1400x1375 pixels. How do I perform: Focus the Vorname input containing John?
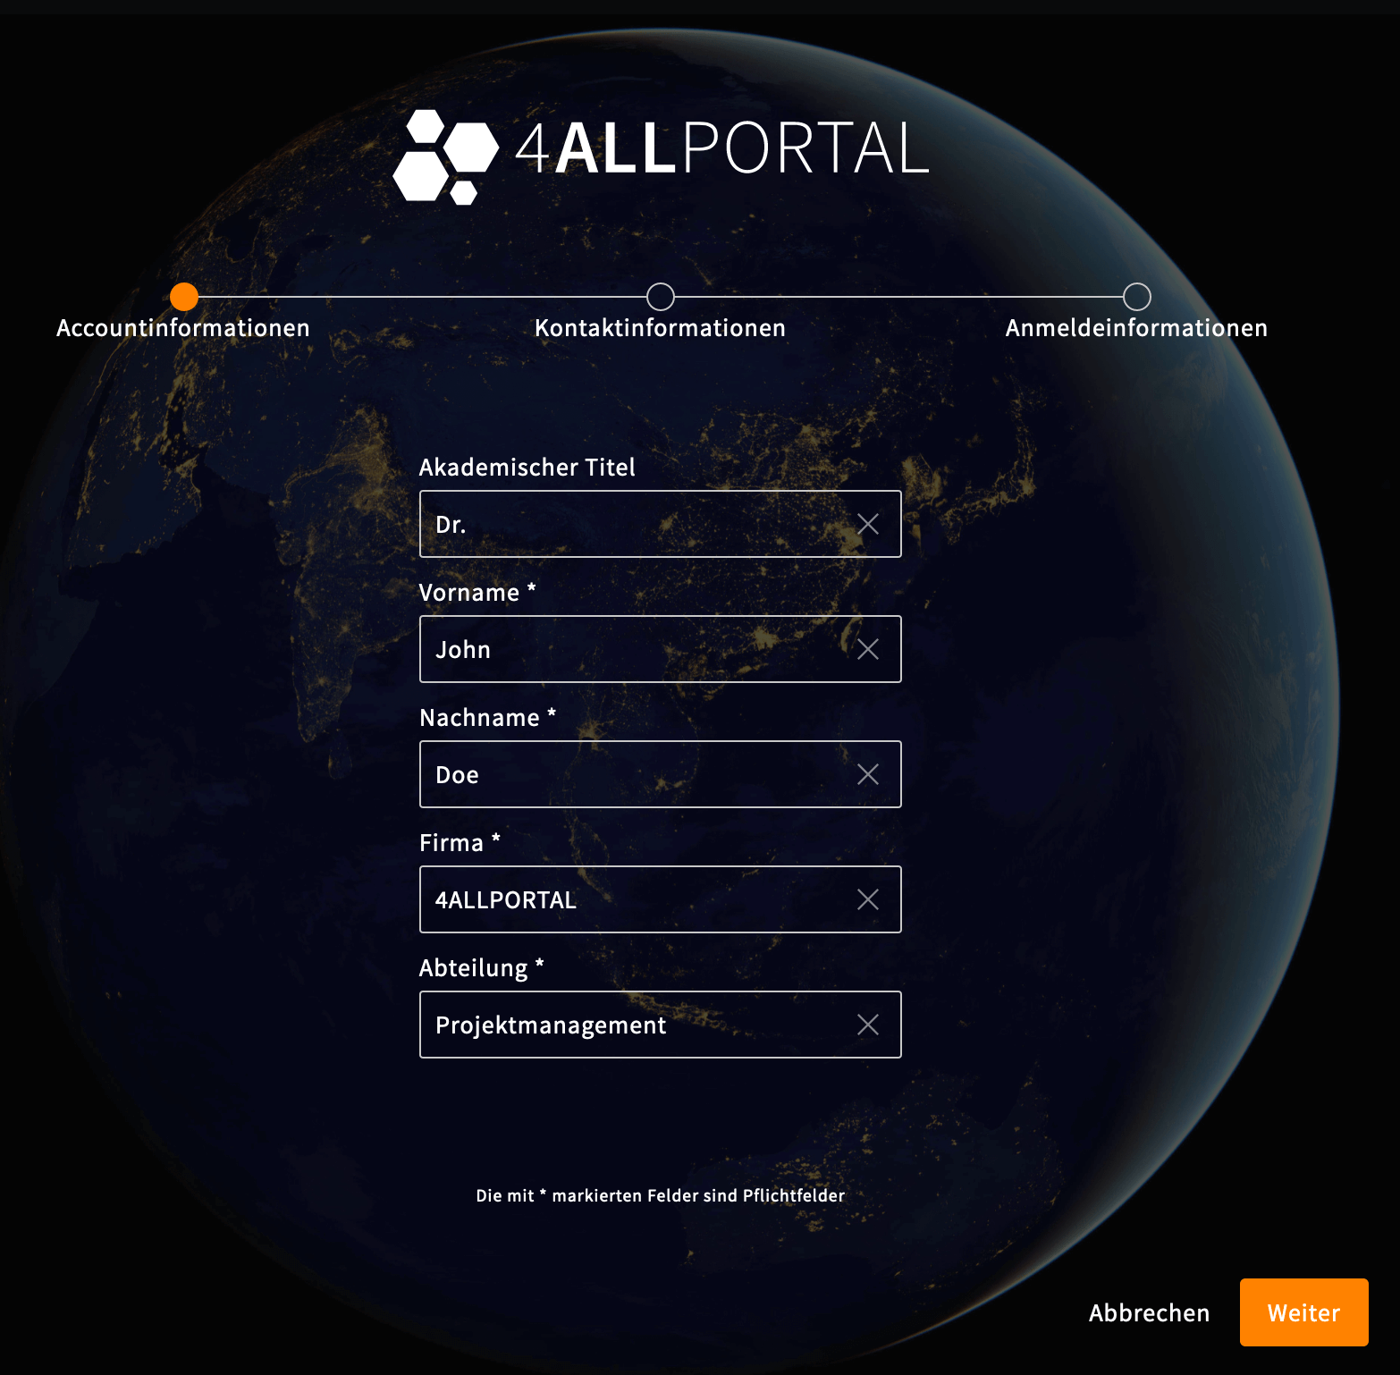click(661, 649)
